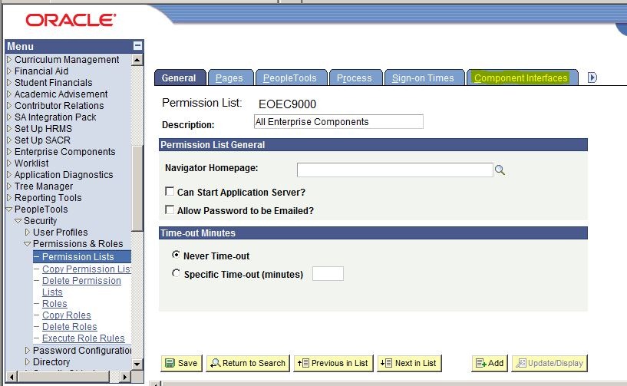Show more tabs with right arrow icon

click(x=592, y=78)
